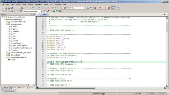Open the NewDisplayModule target dropdown
The image size is (169, 95).
point(41,11)
